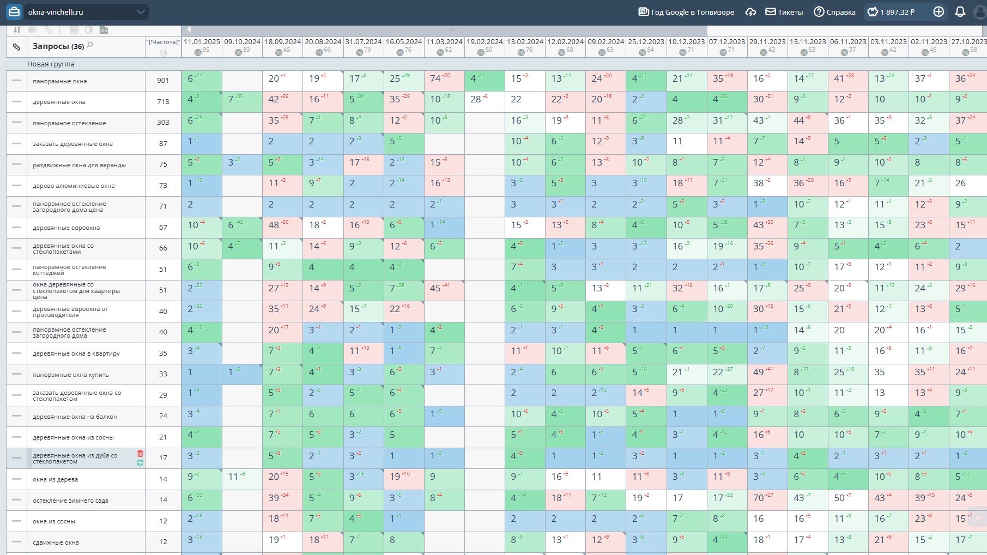This screenshot has width=987, height=555.
Task: Click dash handle for "деревянные окна" row
Action: click(17, 101)
